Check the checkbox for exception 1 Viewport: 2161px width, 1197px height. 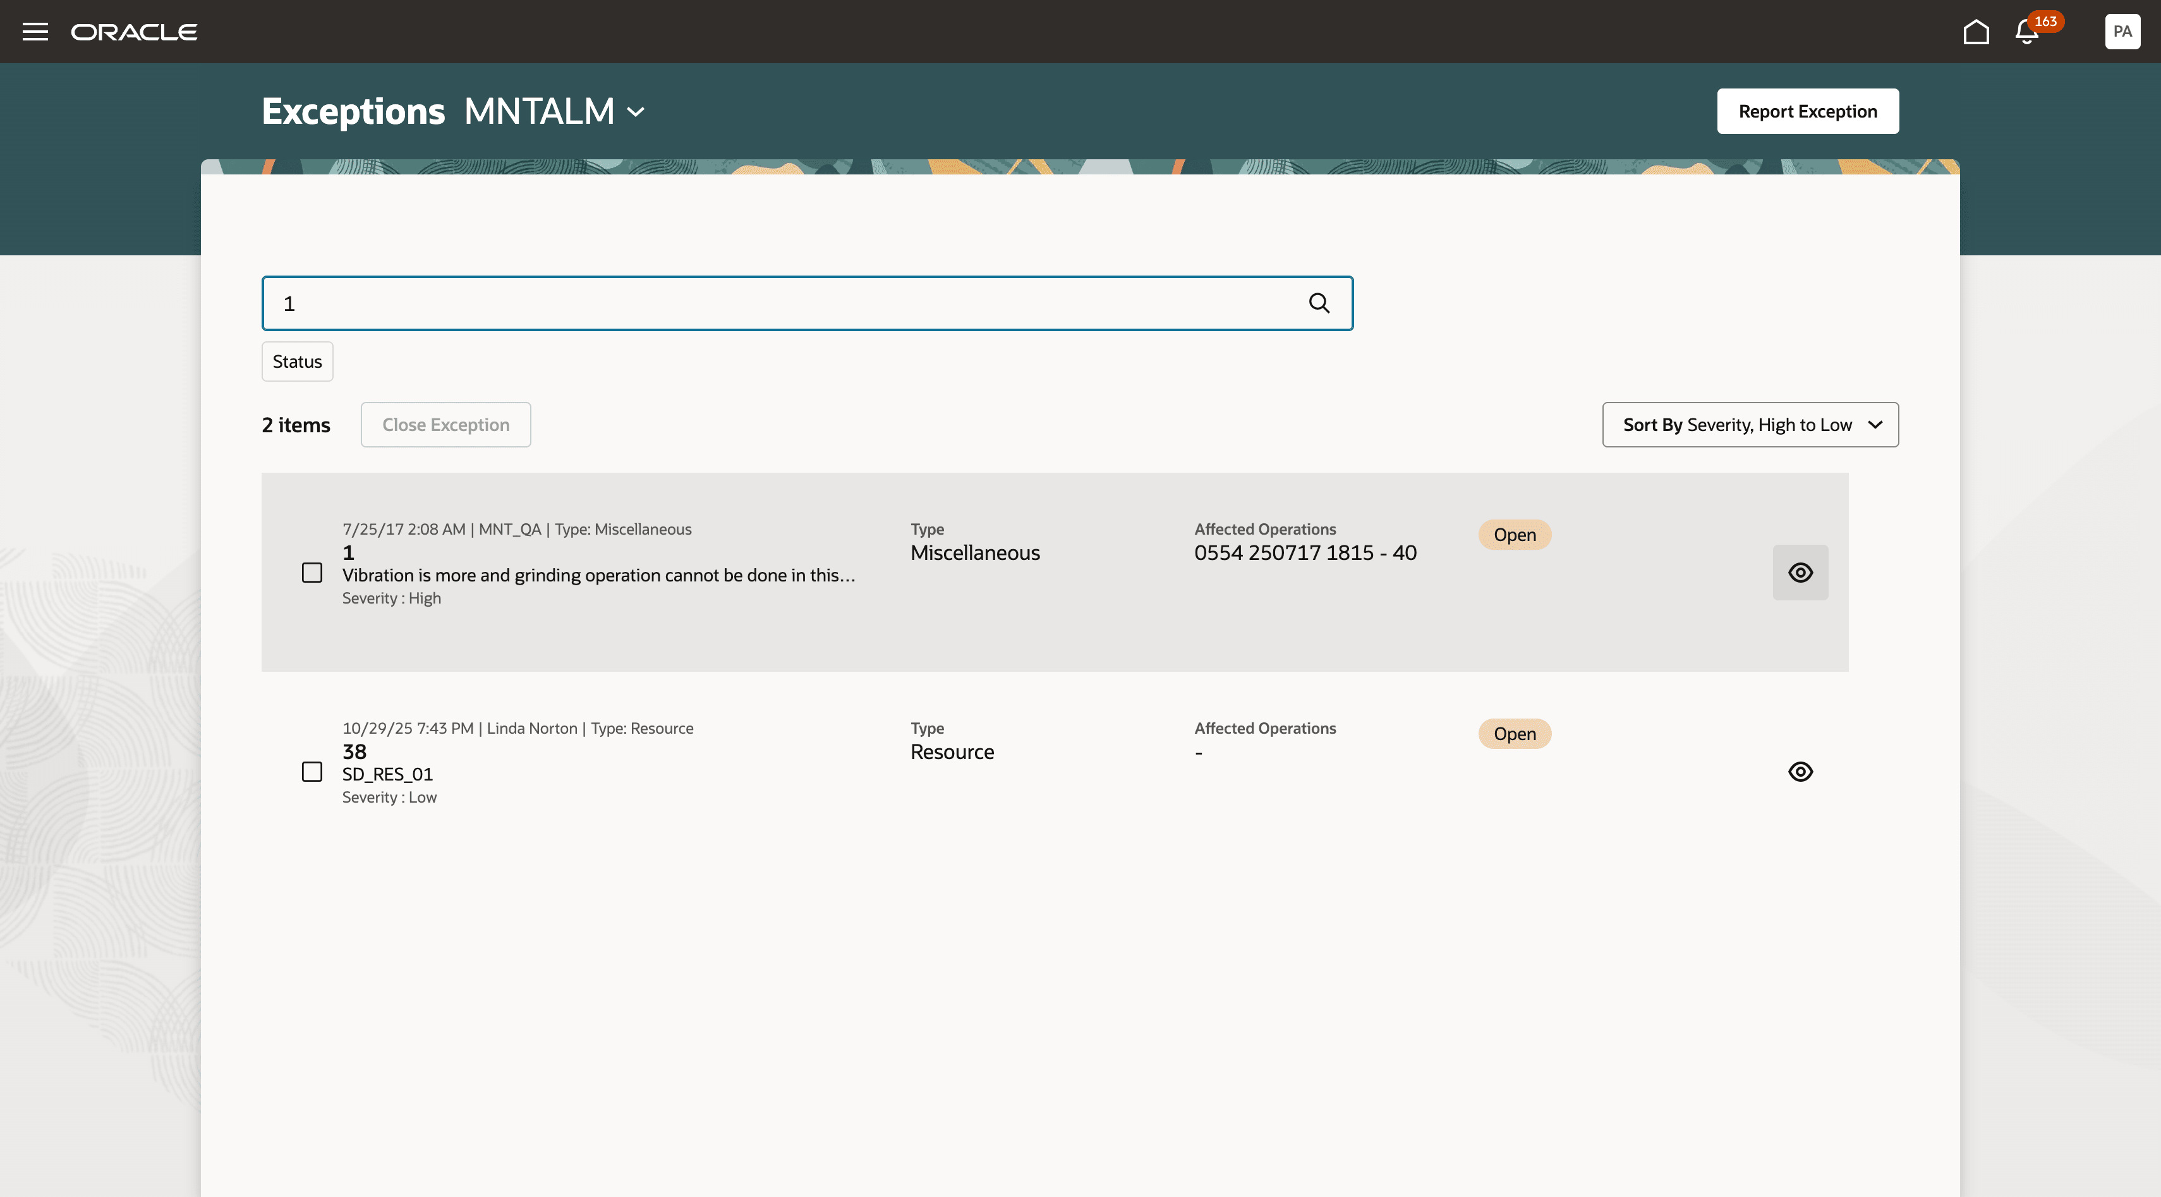click(x=312, y=572)
